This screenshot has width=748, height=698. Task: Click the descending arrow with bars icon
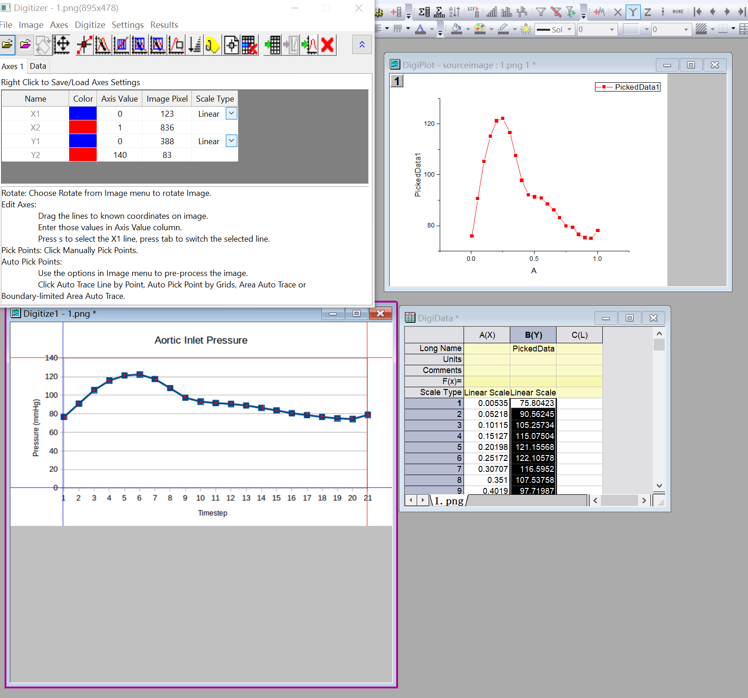pos(195,45)
